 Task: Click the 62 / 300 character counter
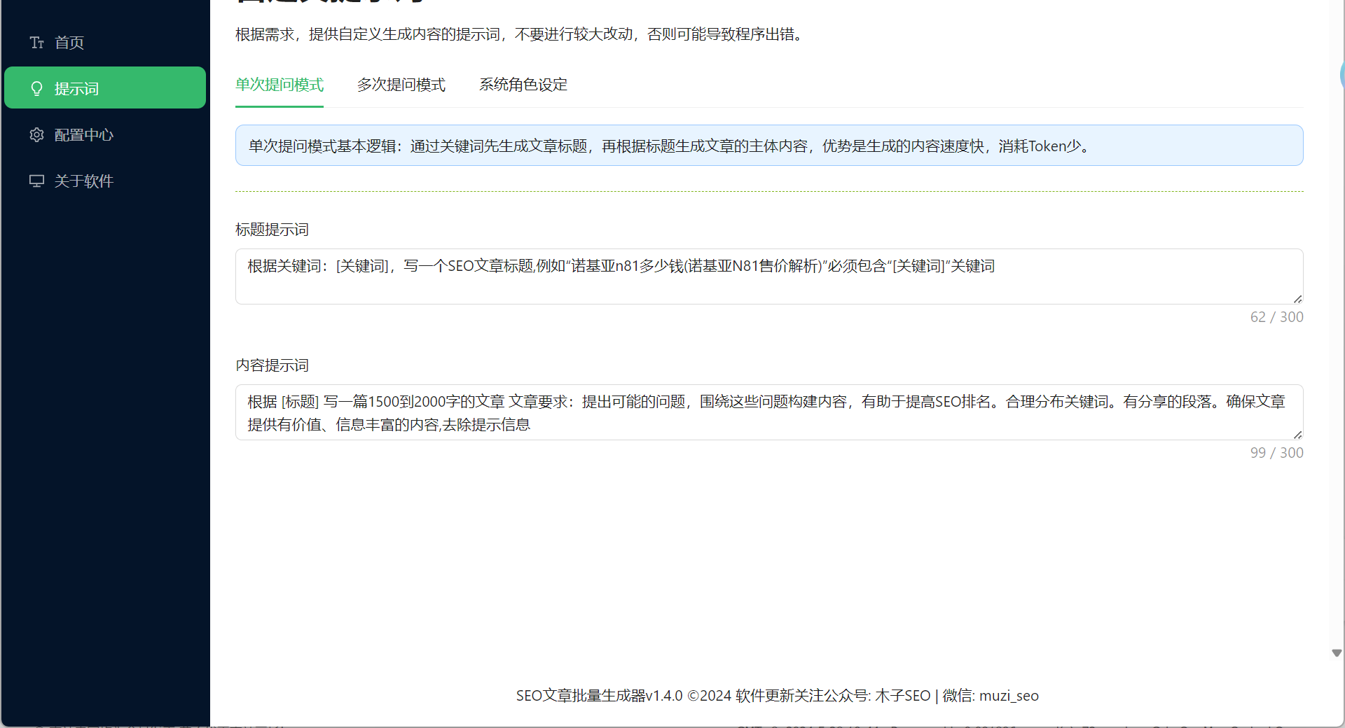tap(1276, 317)
